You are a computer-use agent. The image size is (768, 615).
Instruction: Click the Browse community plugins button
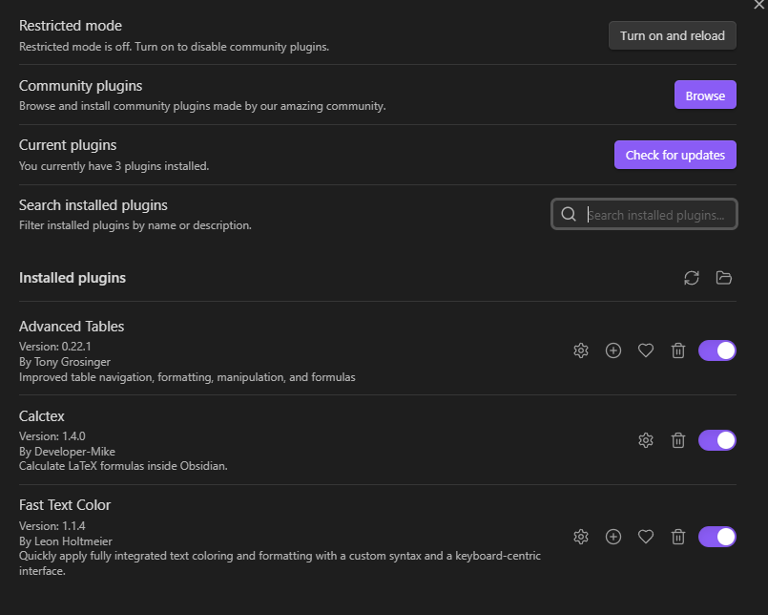click(x=705, y=95)
